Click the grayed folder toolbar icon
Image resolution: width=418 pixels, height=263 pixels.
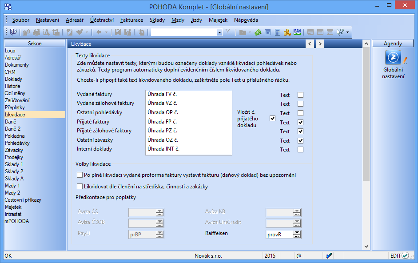coord(243,32)
